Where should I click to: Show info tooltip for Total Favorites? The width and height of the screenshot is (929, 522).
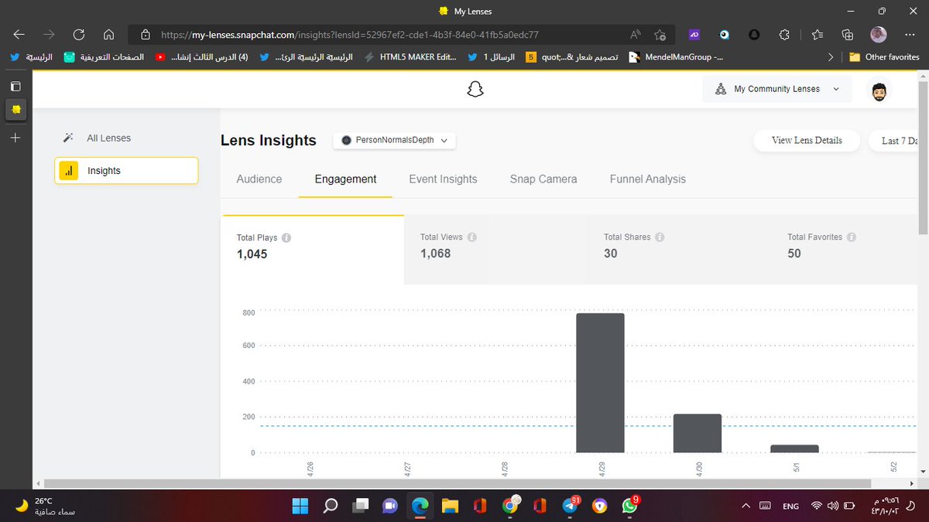pos(850,237)
